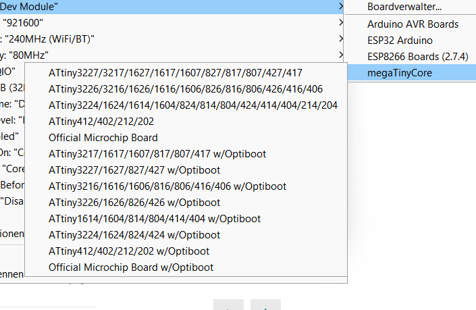Expand the 80MHz flash frequency submenu arrow
The width and height of the screenshot is (476, 310).
[x=341, y=55]
